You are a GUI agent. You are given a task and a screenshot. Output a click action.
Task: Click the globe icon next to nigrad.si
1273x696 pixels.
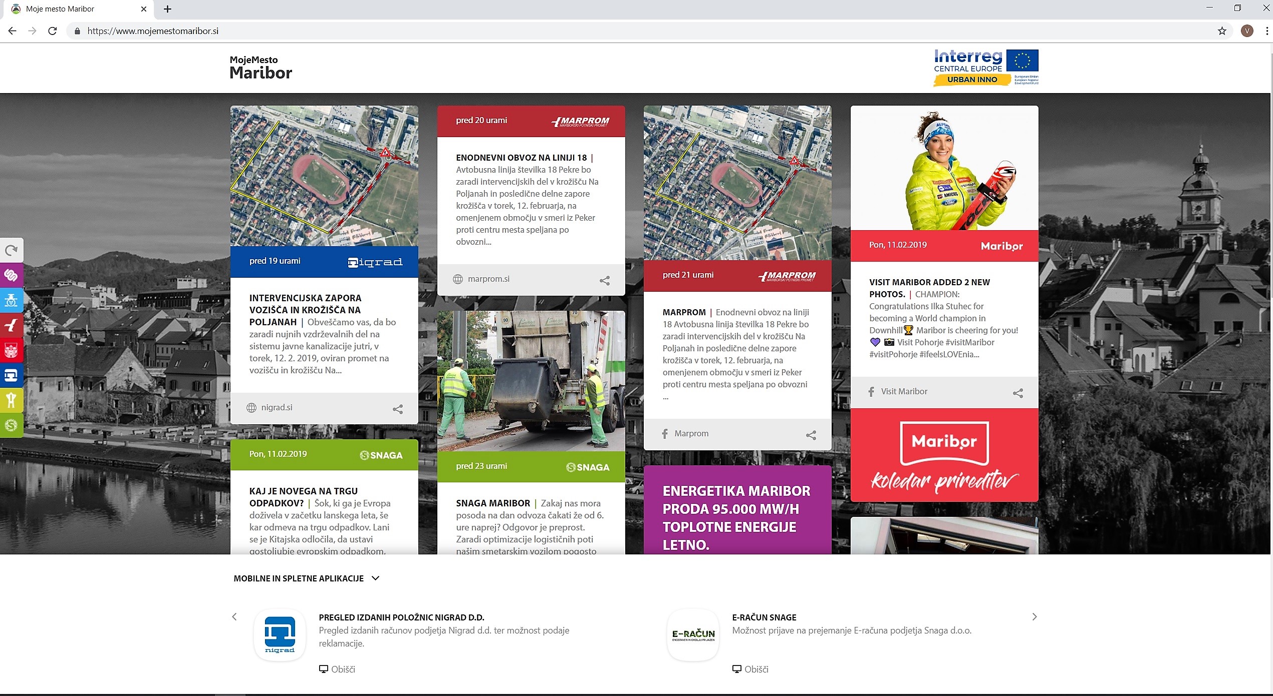251,408
